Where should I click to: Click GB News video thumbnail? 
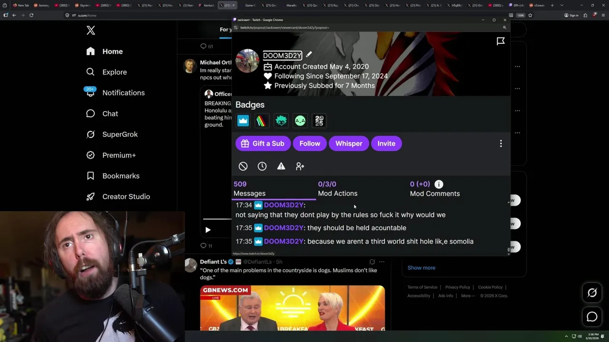293,308
